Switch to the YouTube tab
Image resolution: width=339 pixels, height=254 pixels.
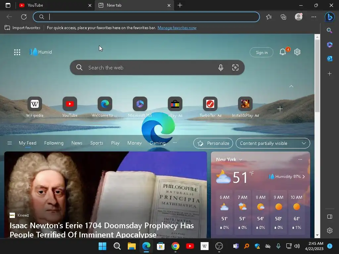coord(55,5)
